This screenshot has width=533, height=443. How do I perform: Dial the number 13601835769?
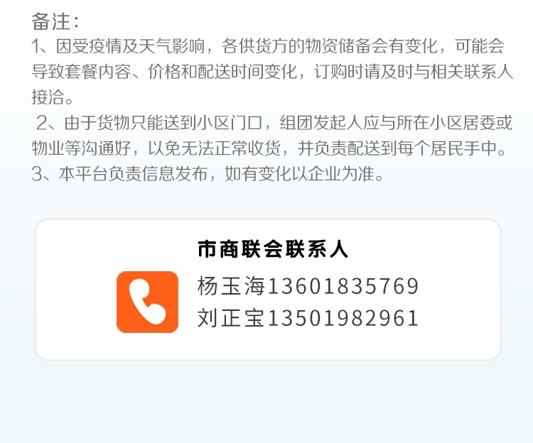click(x=343, y=286)
